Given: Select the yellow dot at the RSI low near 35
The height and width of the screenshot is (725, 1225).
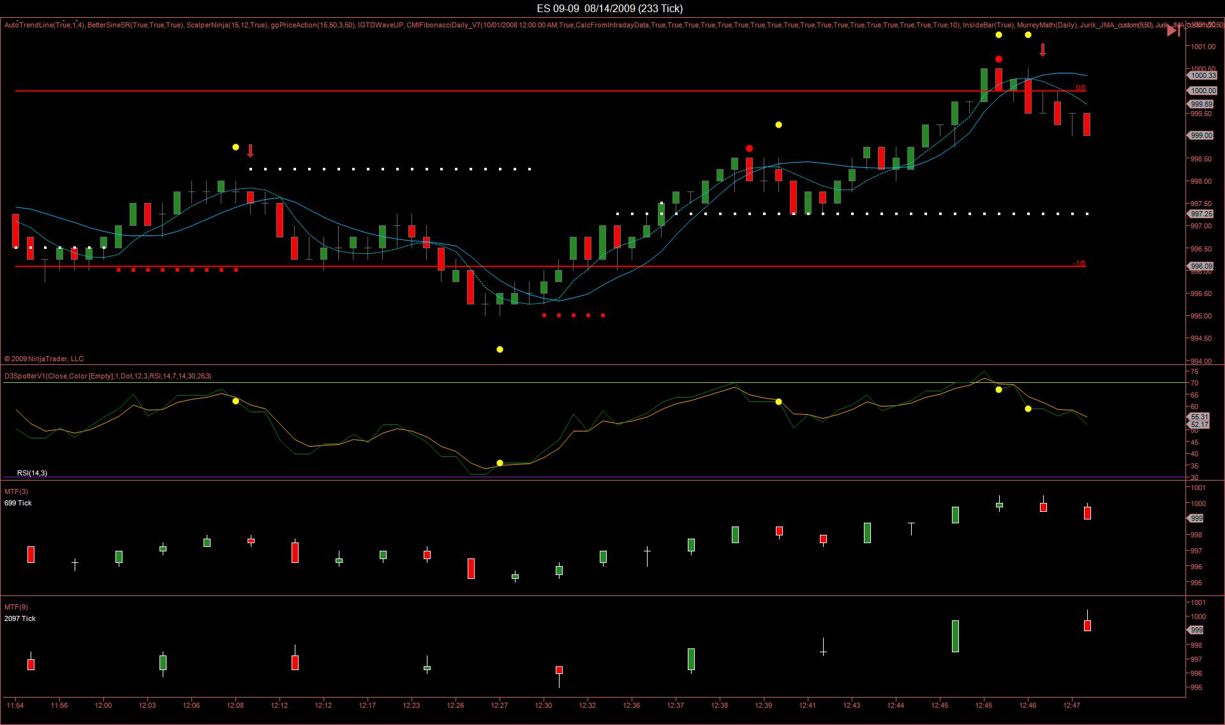Looking at the screenshot, I should pyautogui.click(x=500, y=463).
